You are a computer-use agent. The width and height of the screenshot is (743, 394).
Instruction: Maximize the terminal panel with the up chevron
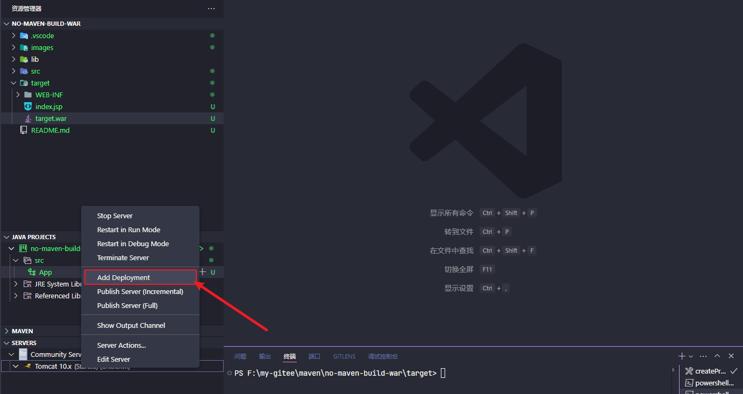pyautogui.click(x=717, y=356)
